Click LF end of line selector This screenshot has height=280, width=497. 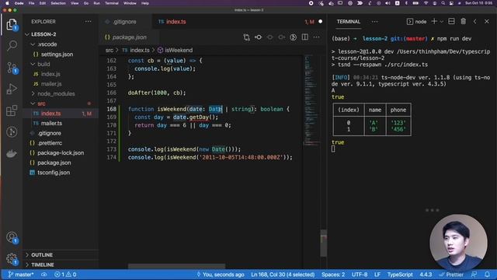[x=377, y=275]
